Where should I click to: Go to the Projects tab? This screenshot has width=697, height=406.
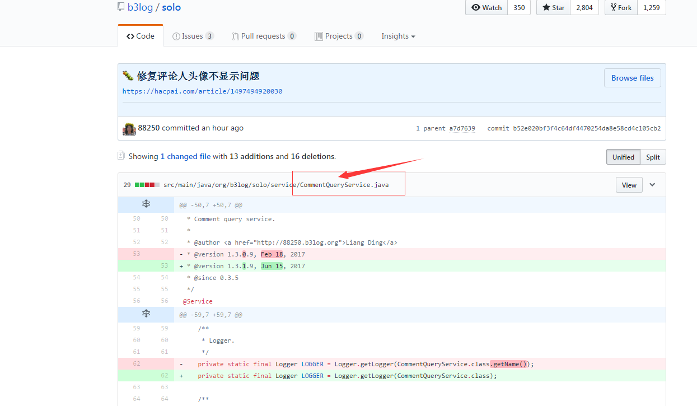click(x=339, y=36)
